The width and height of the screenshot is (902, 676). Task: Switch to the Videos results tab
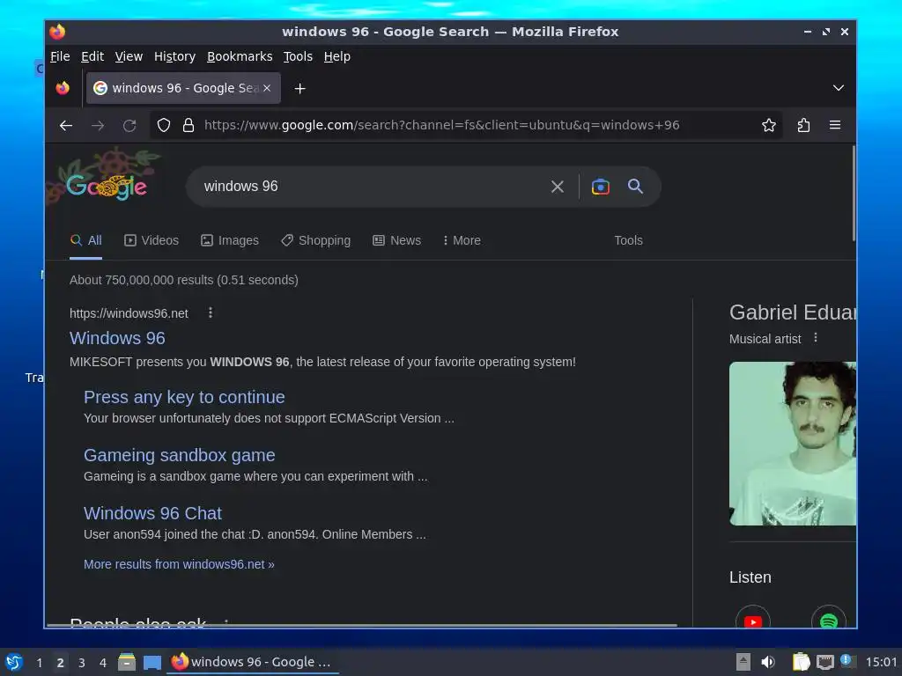[152, 240]
